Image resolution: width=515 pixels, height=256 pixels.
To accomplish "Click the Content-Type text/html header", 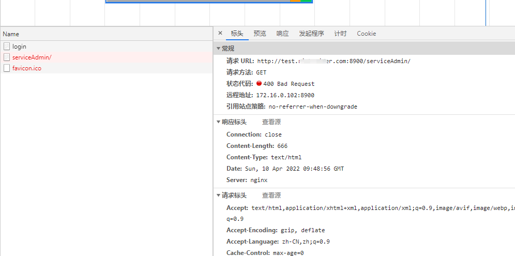I will [264, 157].
